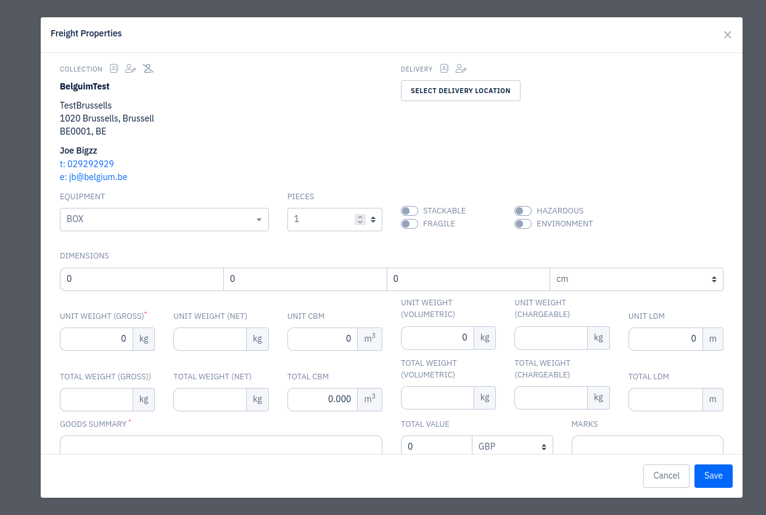Save the freight properties

click(x=713, y=476)
